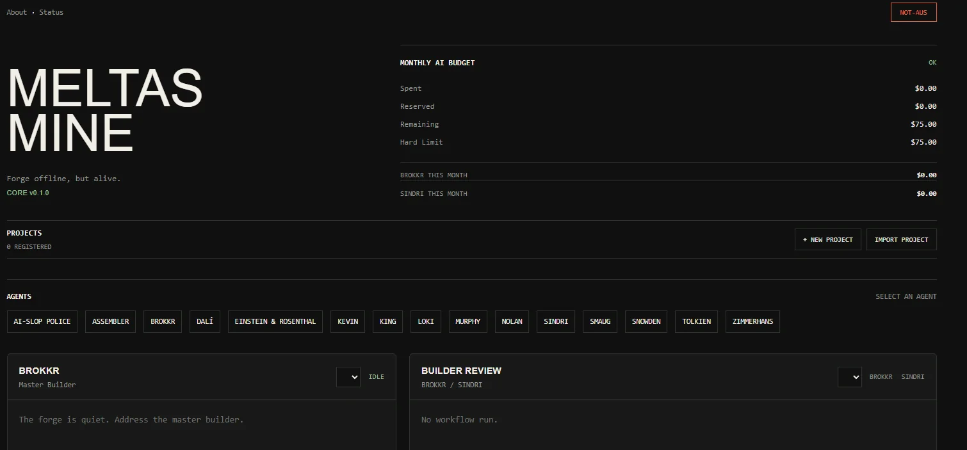The height and width of the screenshot is (450, 967).
Task: Click the OK budget status indicator
Action: click(x=932, y=63)
